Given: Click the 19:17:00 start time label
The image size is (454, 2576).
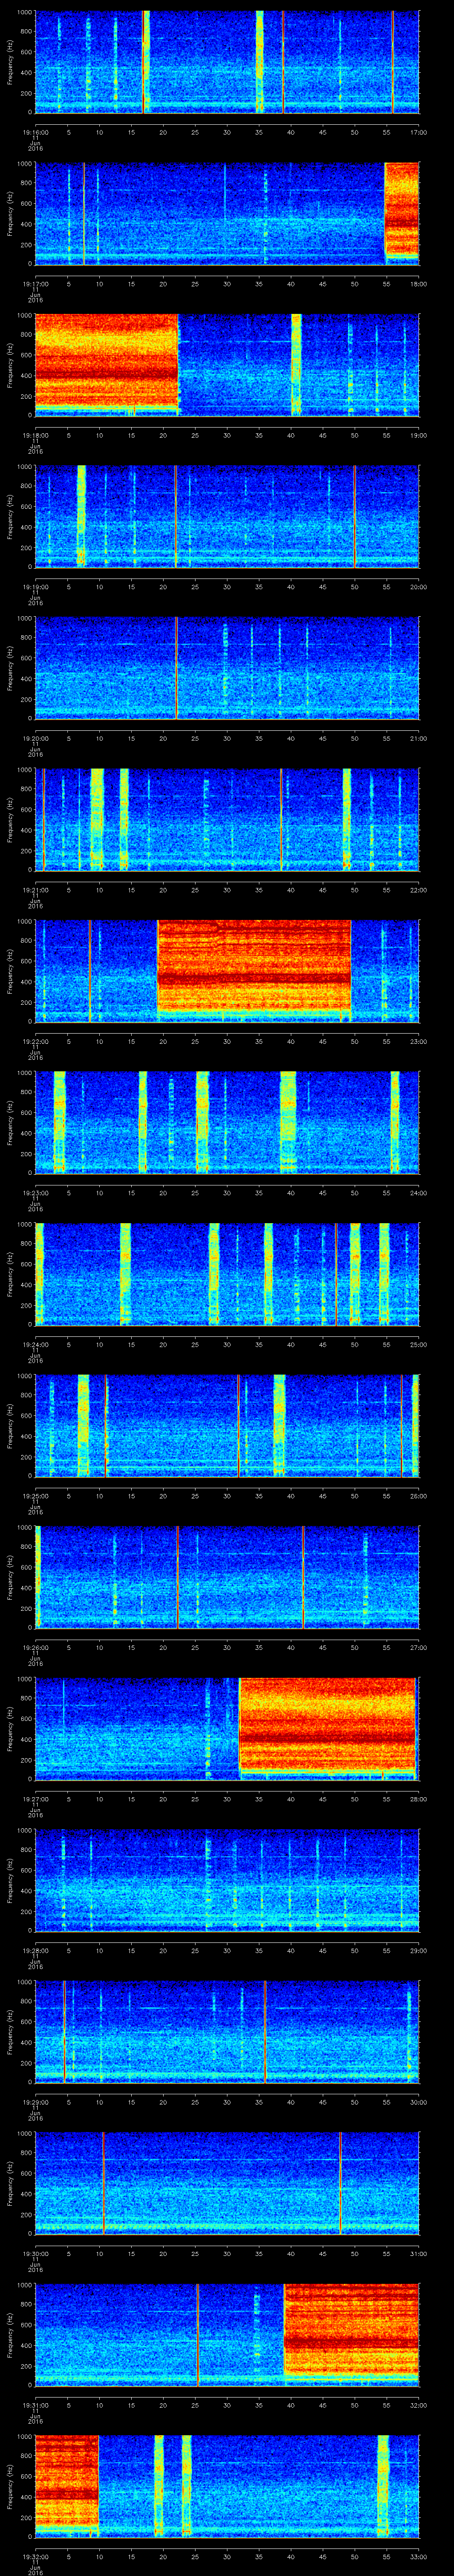Looking at the screenshot, I should click(x=36, y=284).
